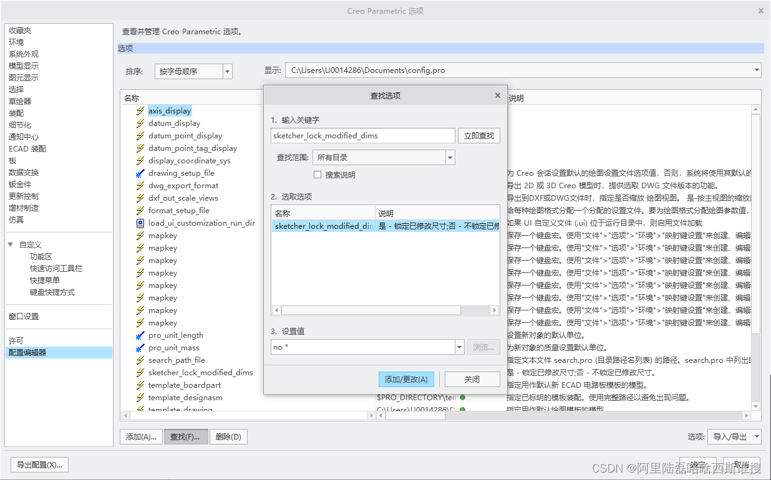This screenshot has width=771, height=480.
Task: Click the 立即查找 button
Action: pyautogui.click(x=479, y=136)
